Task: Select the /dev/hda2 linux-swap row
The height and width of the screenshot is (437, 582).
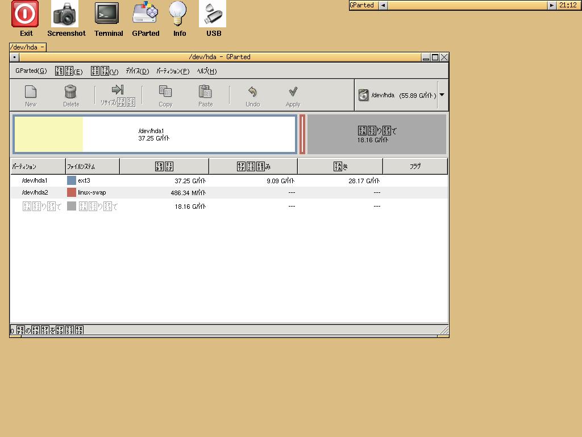Action: pos(171,193)
